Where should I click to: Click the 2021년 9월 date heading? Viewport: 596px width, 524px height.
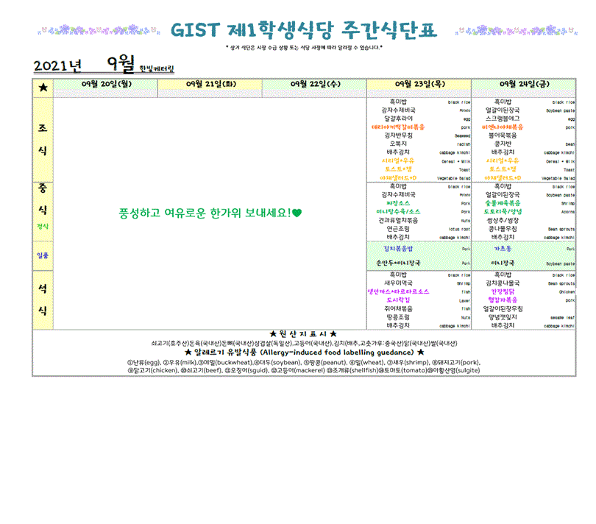[86, 65]
